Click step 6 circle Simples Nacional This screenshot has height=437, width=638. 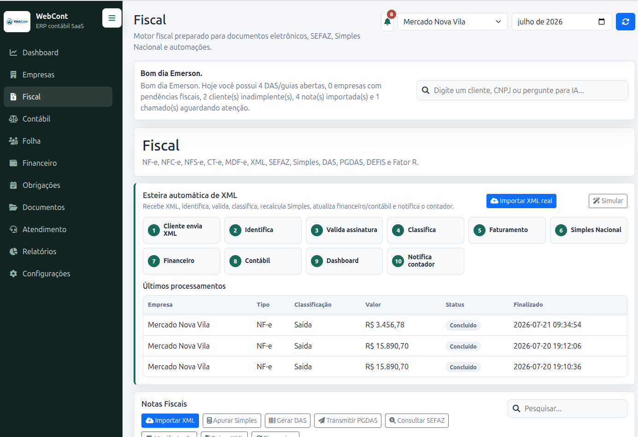point(561,230)
